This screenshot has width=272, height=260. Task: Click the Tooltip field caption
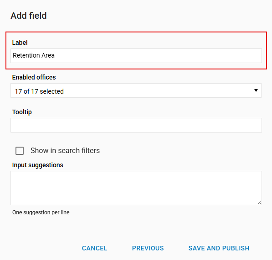pyautogui.click(x=22, y=112)
